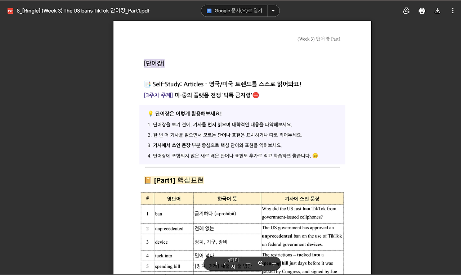Click tip 4 starting '단어장에 포함되지 않은'
The image size is (461, 275).
tap(233, 156)
